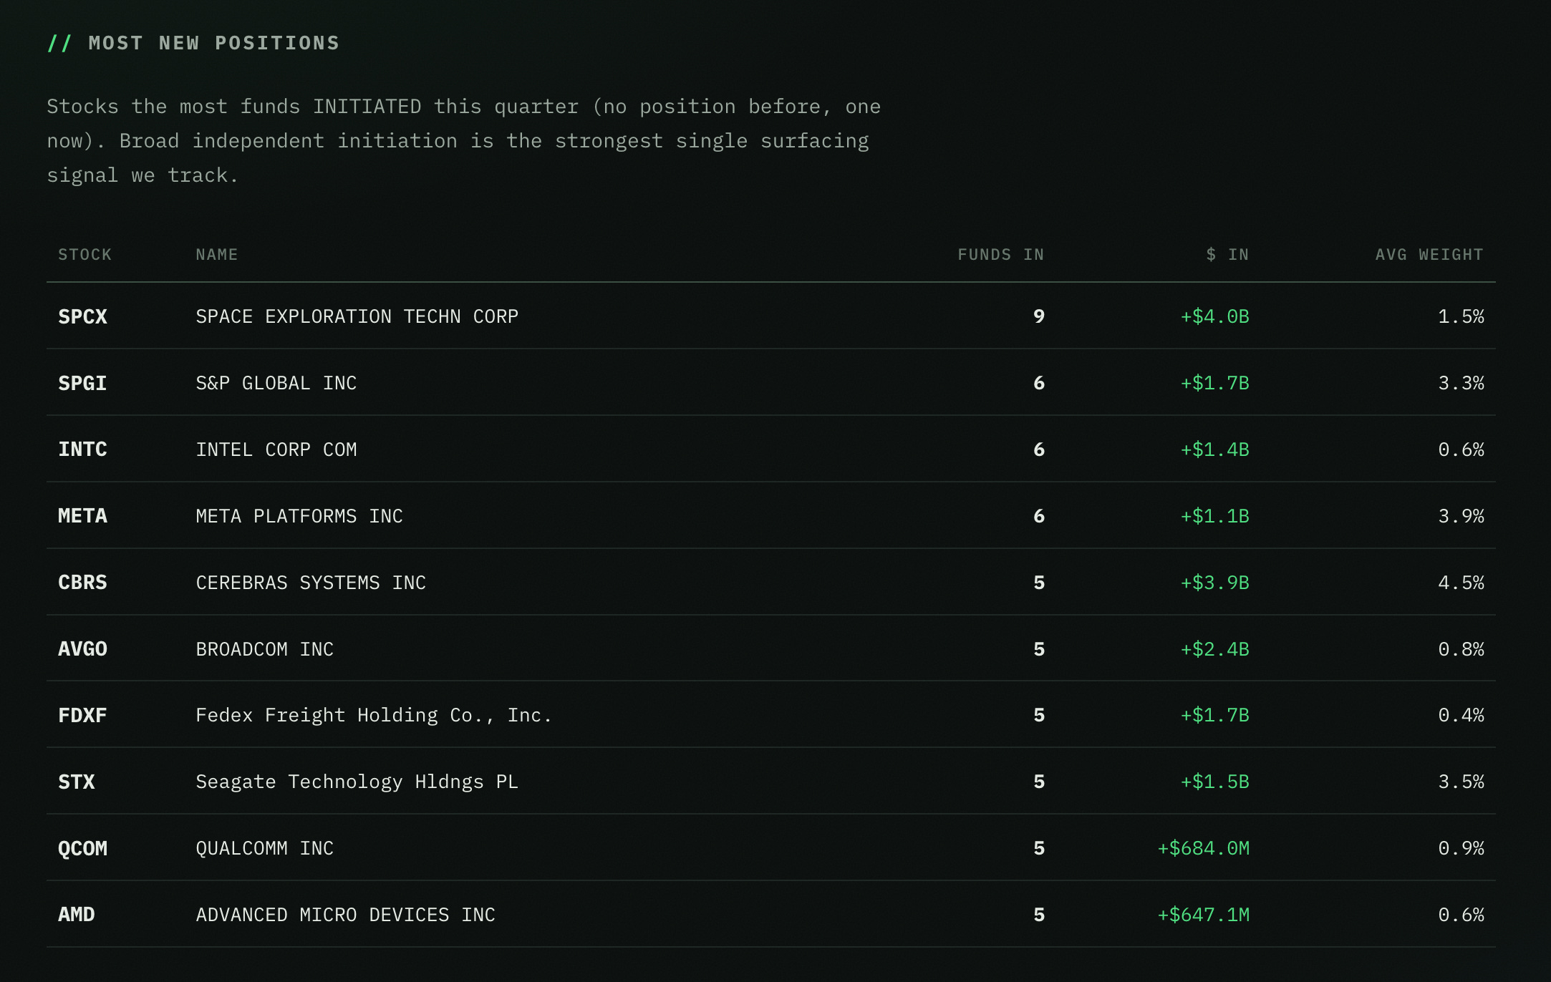Click the +$684.0M value for QCOM
The height and width of the screenshot is (982, 1551).
(x=1203, y=848)
